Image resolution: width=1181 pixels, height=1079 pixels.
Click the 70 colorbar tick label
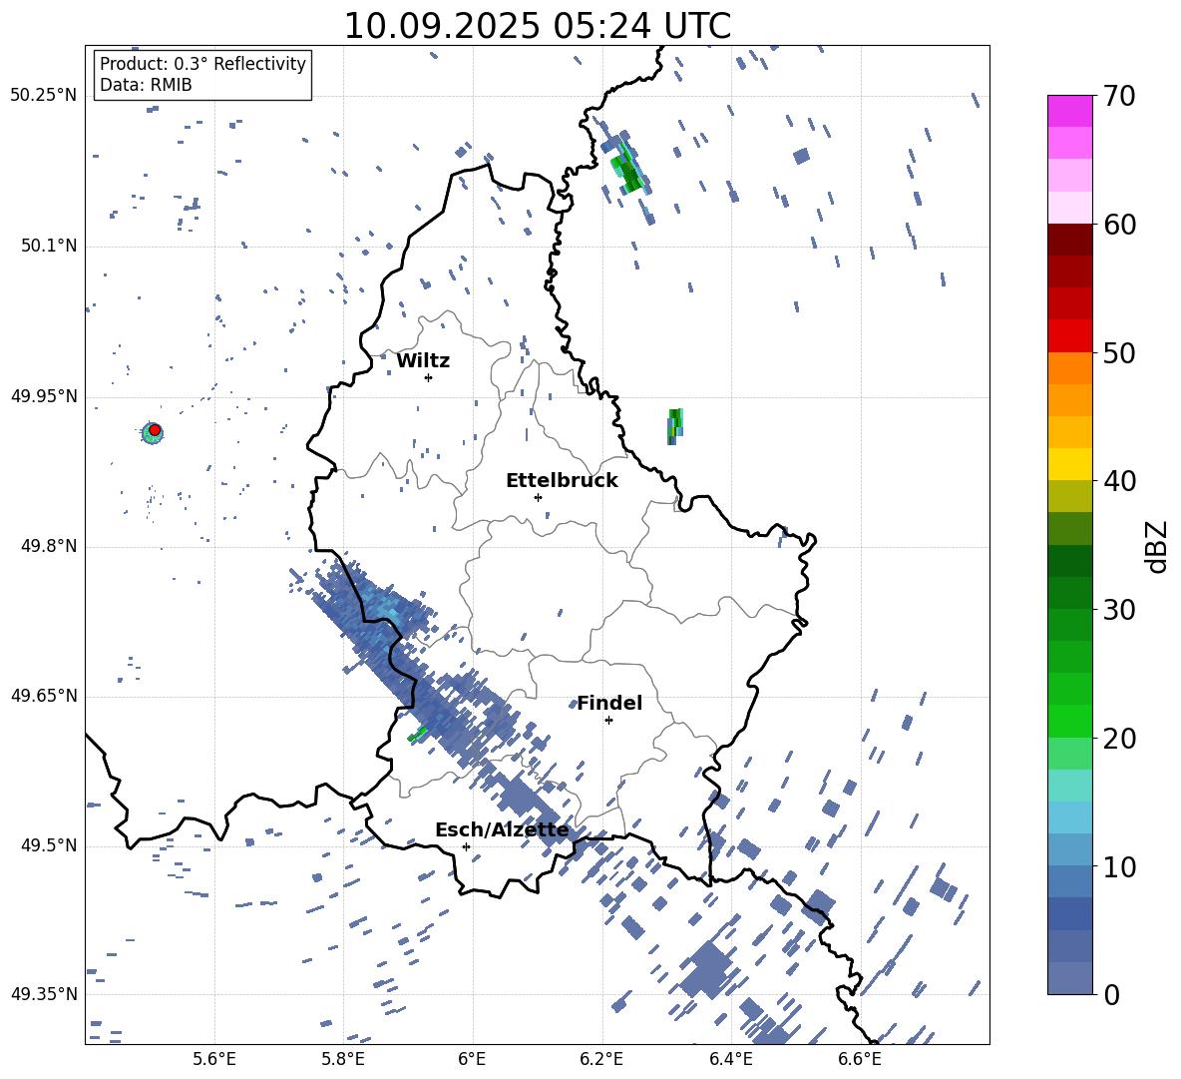click(1119, 97)
